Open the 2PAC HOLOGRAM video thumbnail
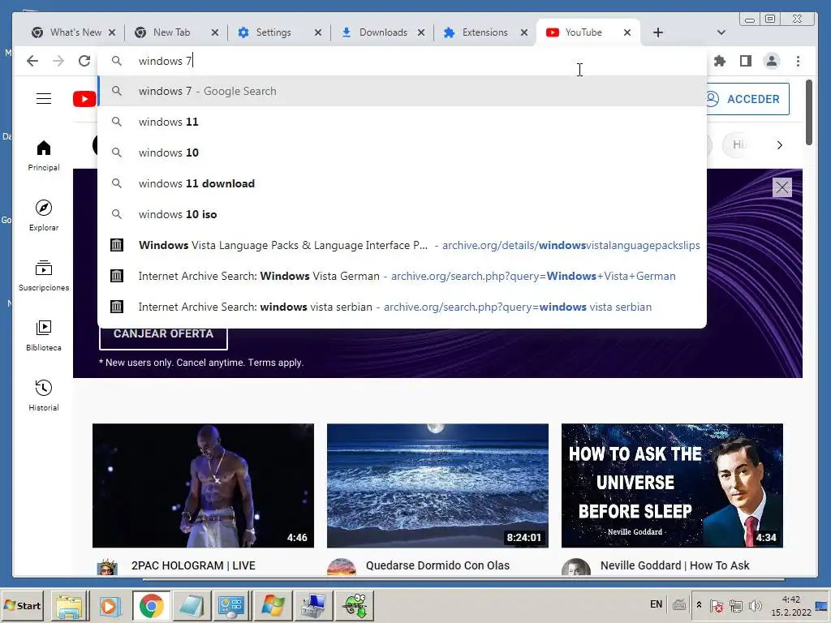 tap(203, 485)
